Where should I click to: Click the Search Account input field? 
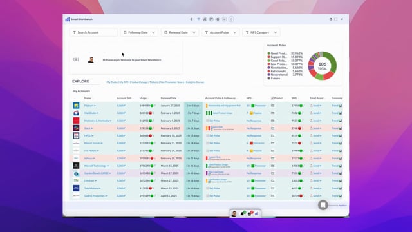[x=93, y=32]
